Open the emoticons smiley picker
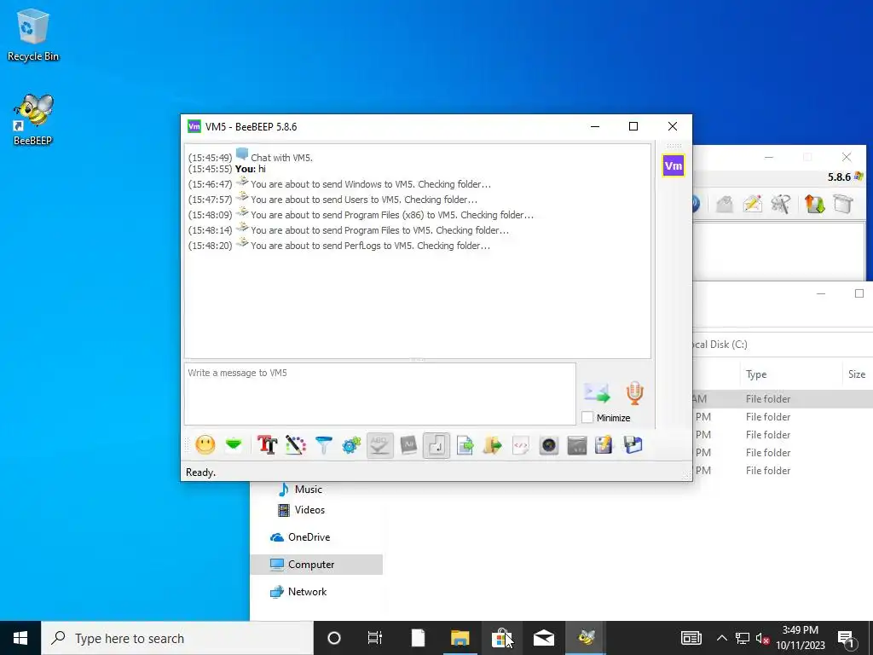Image resolution: width=873 pixels, height=655 pixels. (x=205, y=445)
